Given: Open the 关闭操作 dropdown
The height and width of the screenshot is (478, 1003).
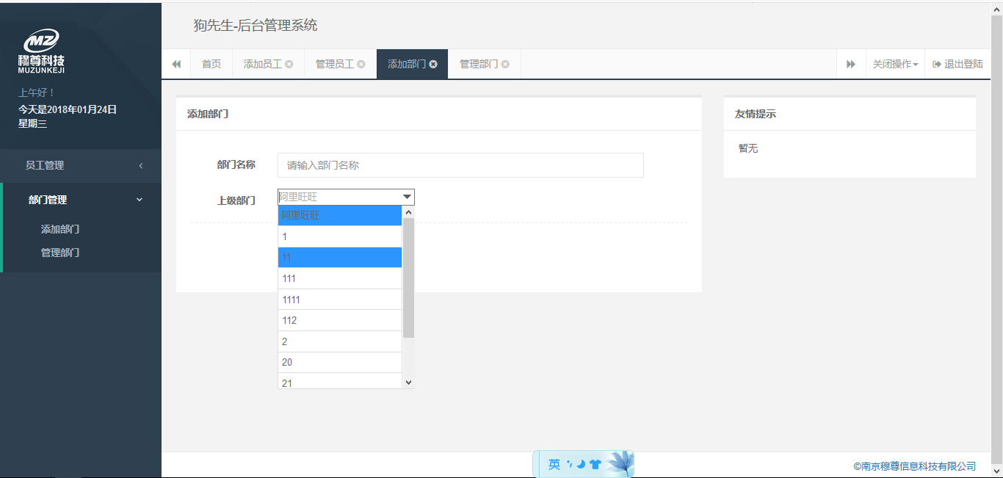Looking at the screenshot, I should [894, 65].
